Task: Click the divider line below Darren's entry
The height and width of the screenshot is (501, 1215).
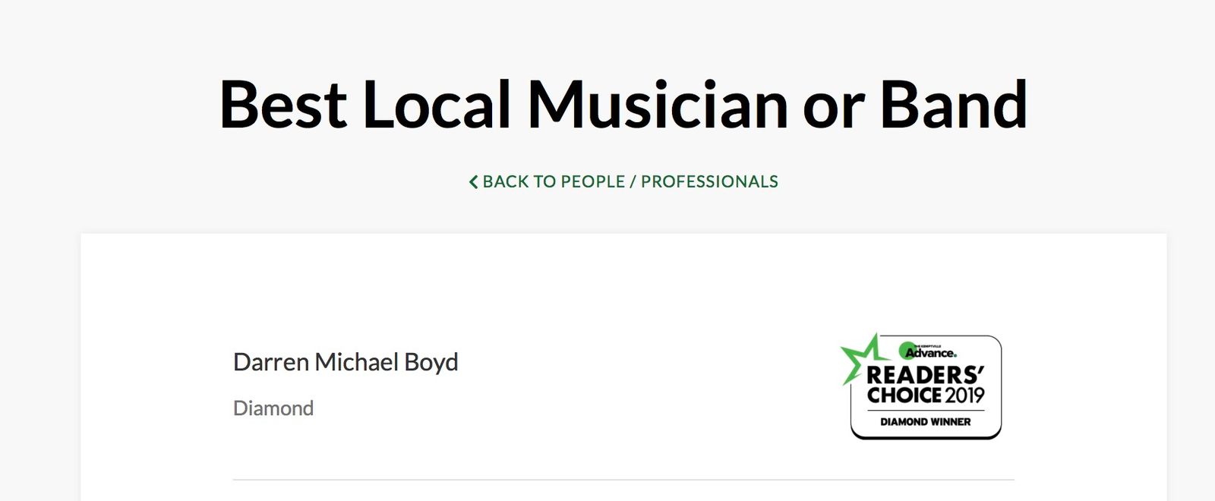Action: click(623, 480)
